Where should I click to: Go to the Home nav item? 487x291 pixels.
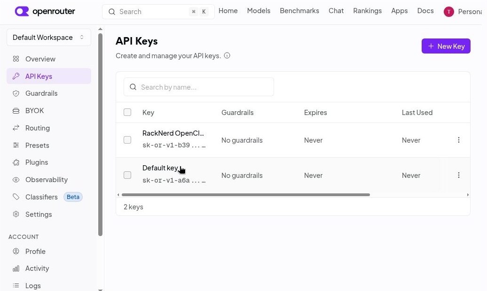[228, 10]
